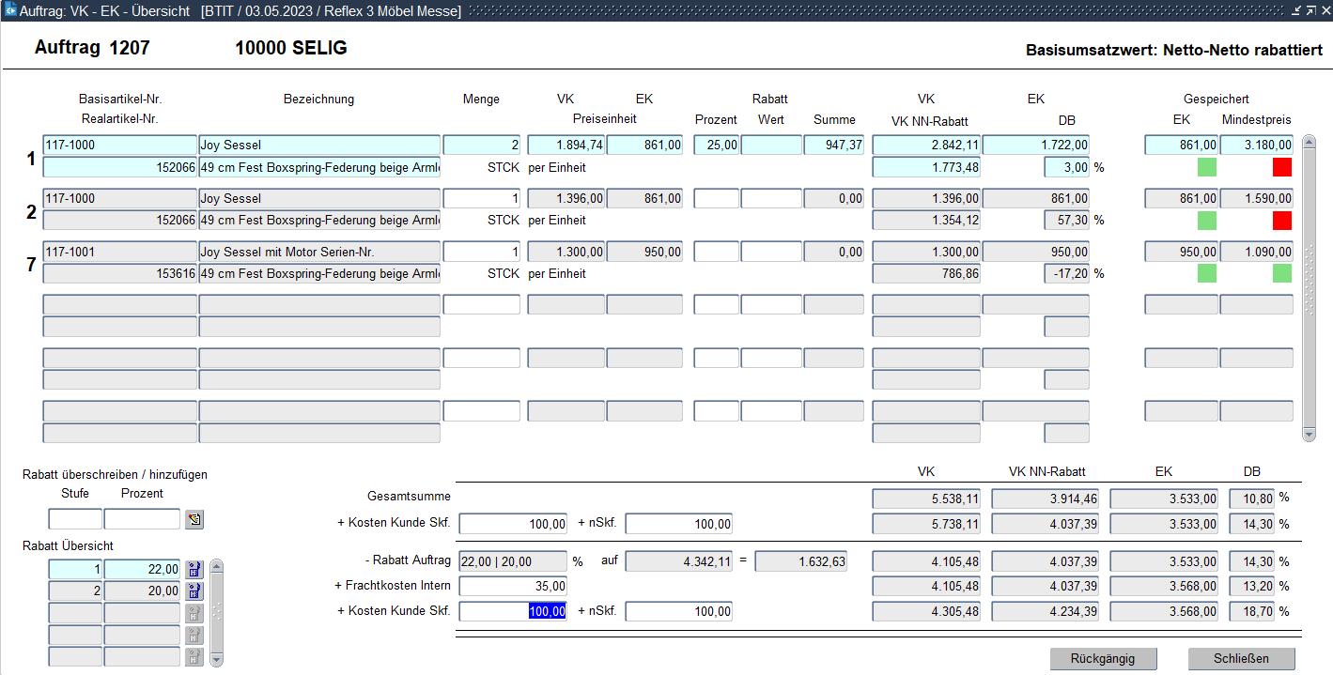Click the application icon in title bar

tap(10, 10)
